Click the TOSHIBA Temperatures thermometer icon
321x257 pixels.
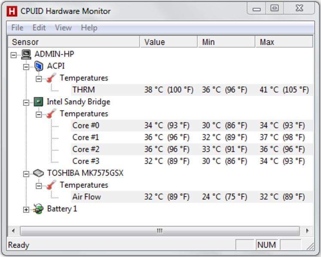point(51,185)
